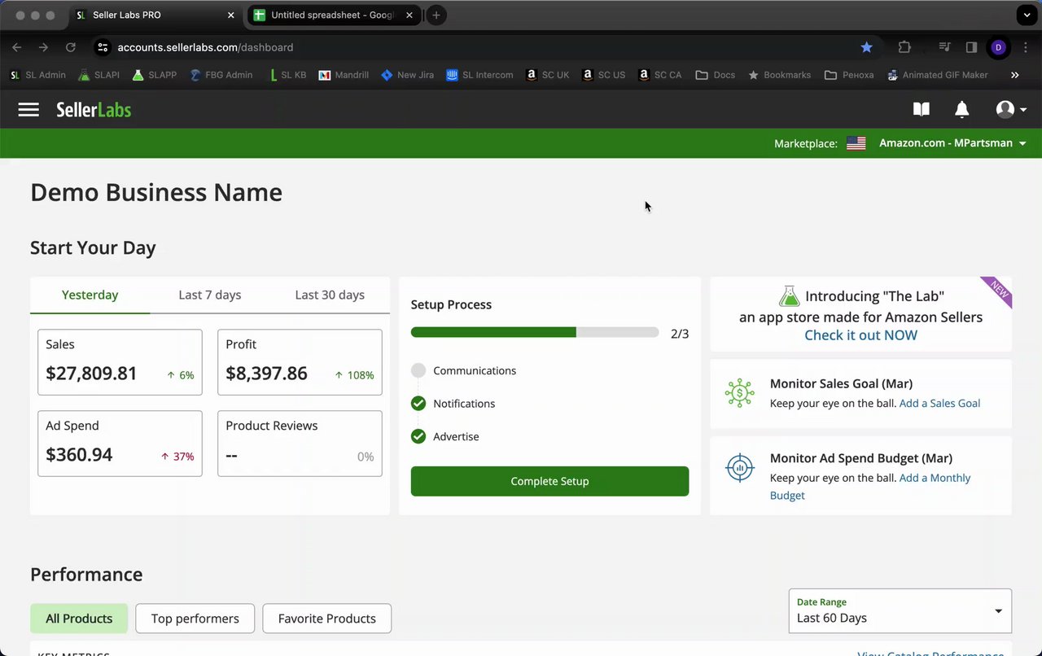The image size is (1042, 656).
Task: Expand the Bookmarks starred folder
Action: tap(778, 75)
